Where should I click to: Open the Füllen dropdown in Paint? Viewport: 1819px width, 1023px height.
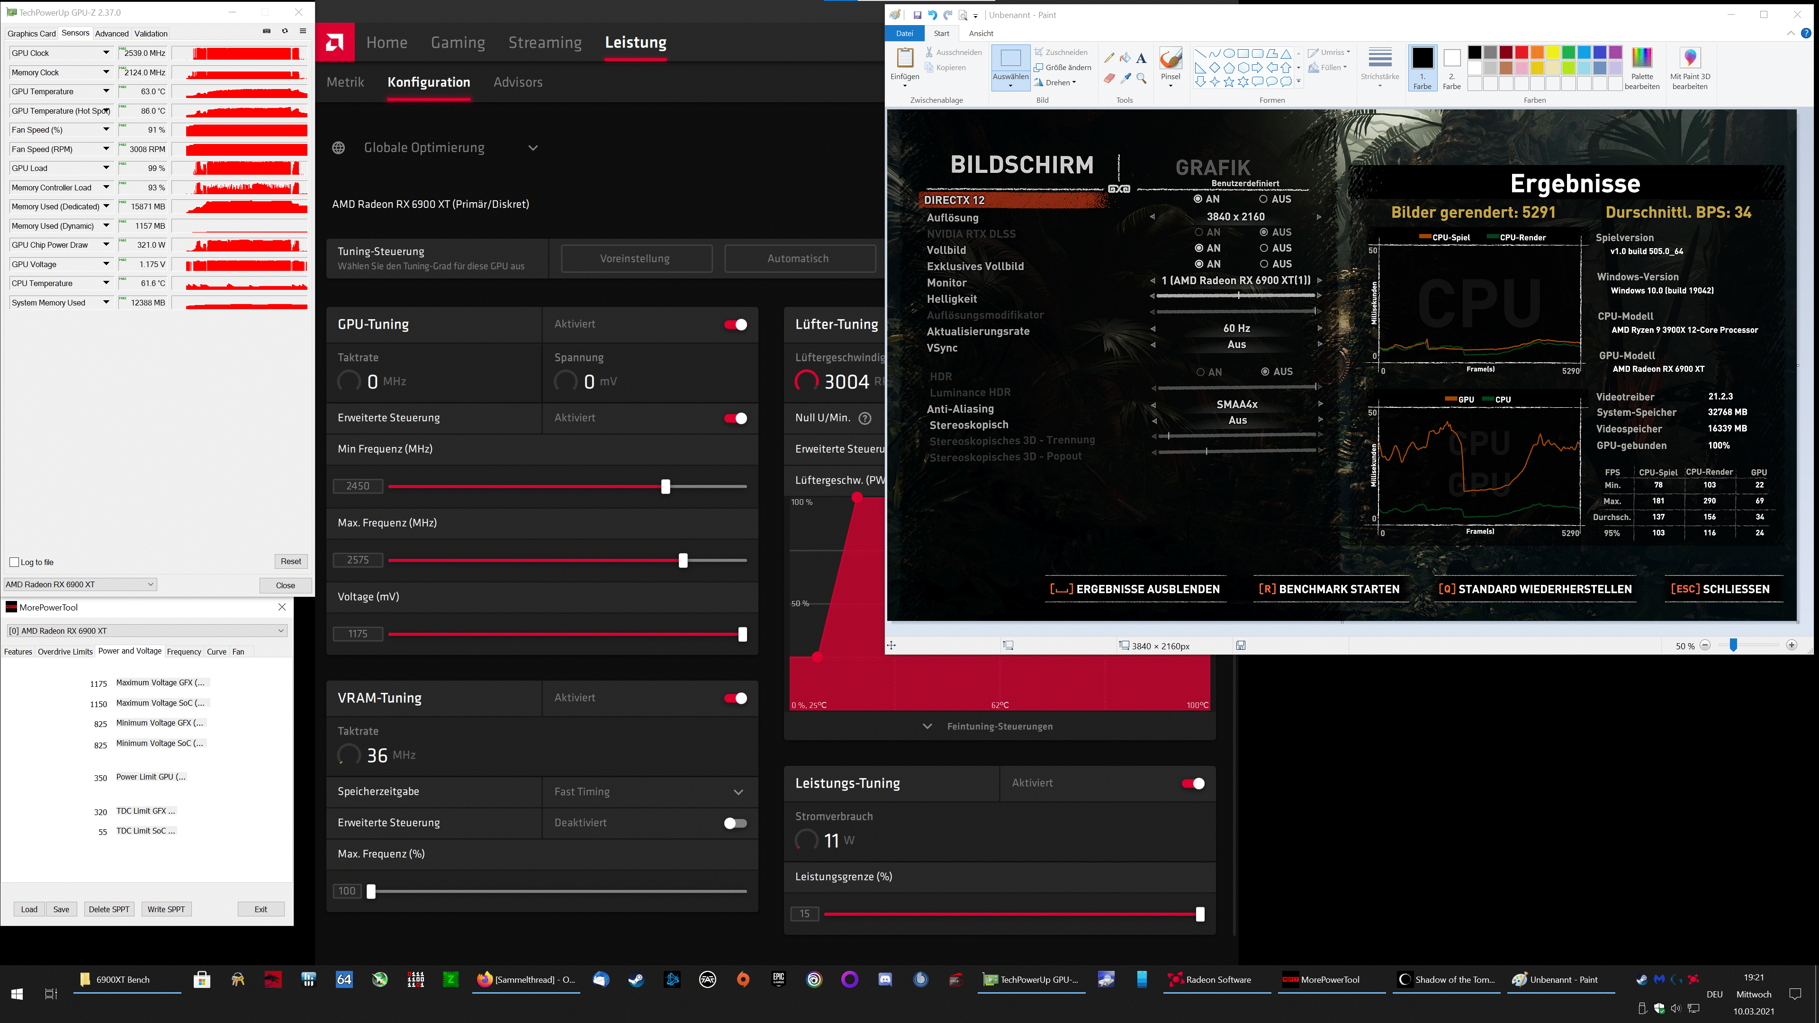tap(1327, 68)
